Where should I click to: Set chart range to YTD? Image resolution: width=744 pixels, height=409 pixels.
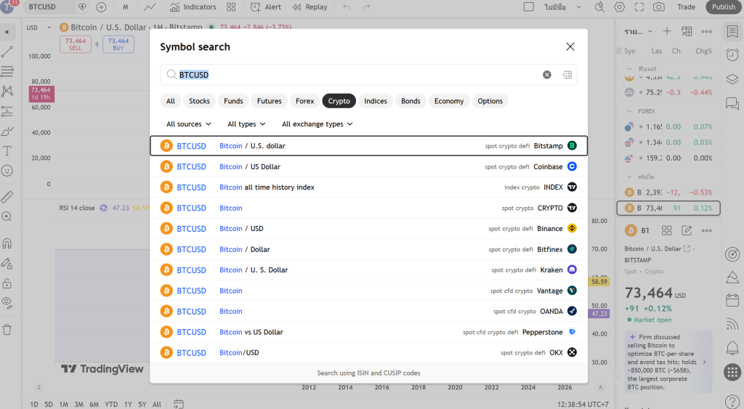[x=111, y=404]
